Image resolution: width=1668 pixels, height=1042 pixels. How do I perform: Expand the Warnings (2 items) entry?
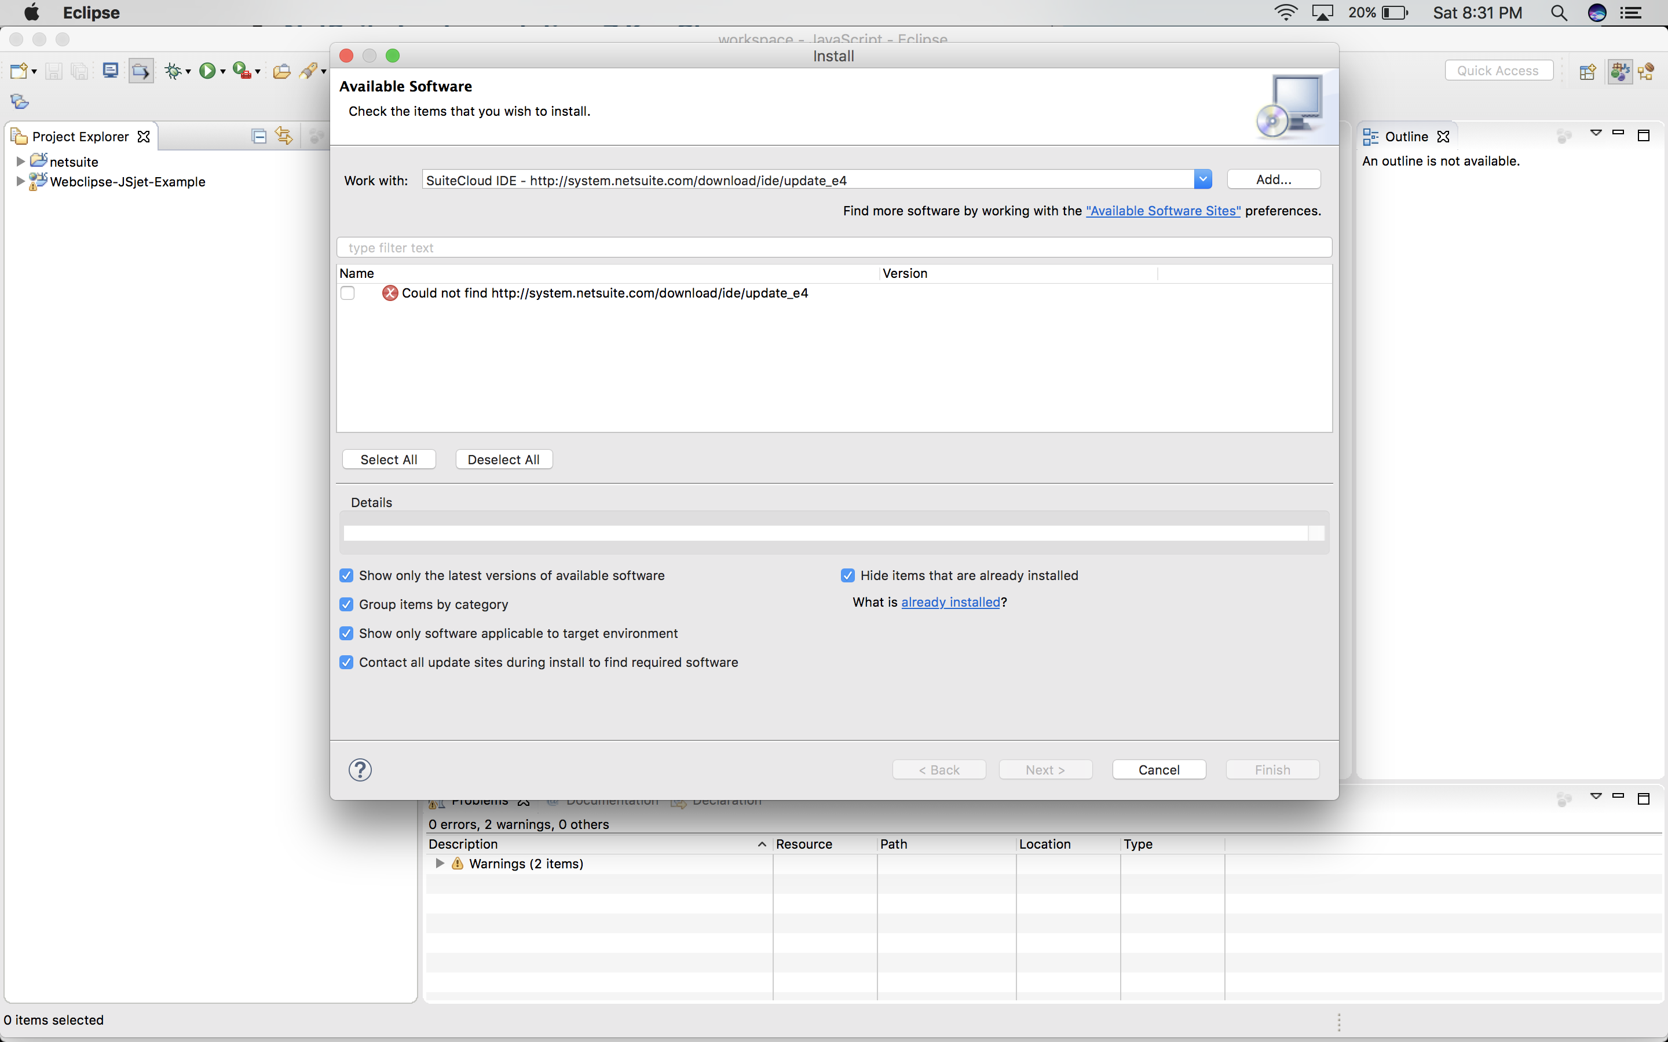pos(440,864)
